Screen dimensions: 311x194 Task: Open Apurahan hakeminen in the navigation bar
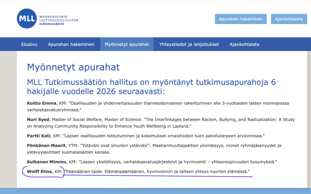[71, 44]
